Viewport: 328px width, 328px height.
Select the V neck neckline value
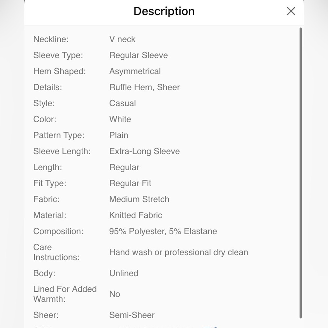122,39
